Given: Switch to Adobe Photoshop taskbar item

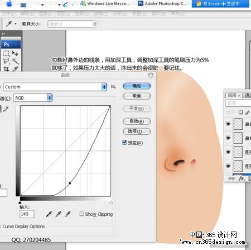Looking at the screenshot, I should [162, 3].
